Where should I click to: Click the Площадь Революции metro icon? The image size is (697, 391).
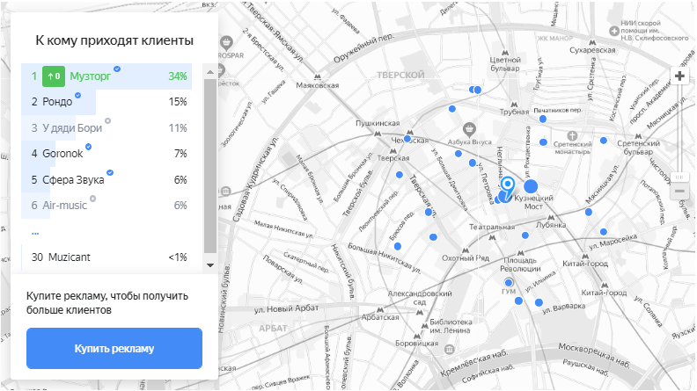(x=520, y=253)
